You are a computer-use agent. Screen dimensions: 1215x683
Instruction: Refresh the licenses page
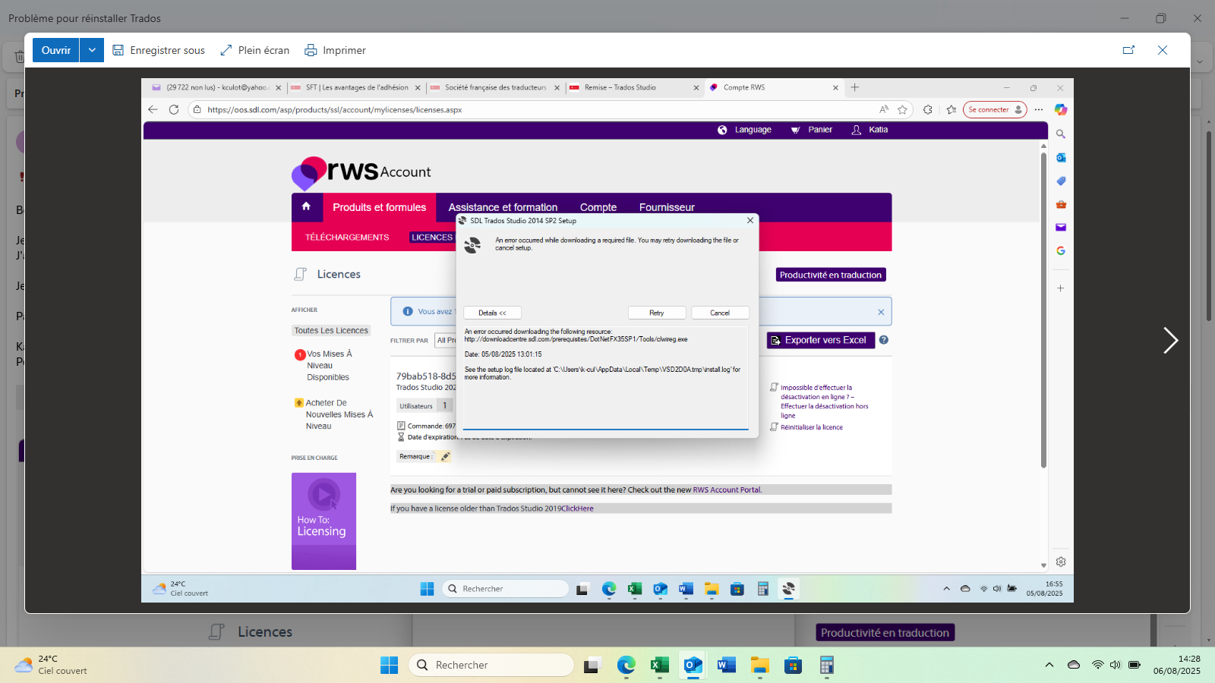click(174, 109)
